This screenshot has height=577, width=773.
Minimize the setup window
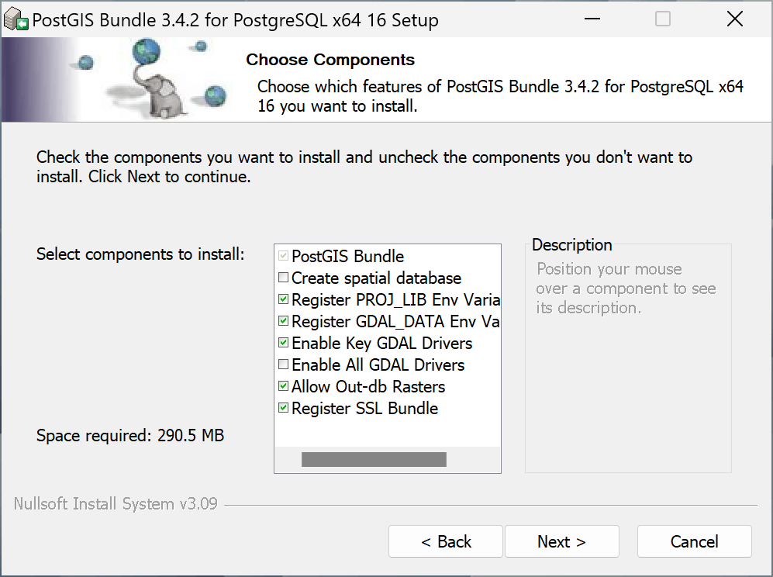coord(591,20)
